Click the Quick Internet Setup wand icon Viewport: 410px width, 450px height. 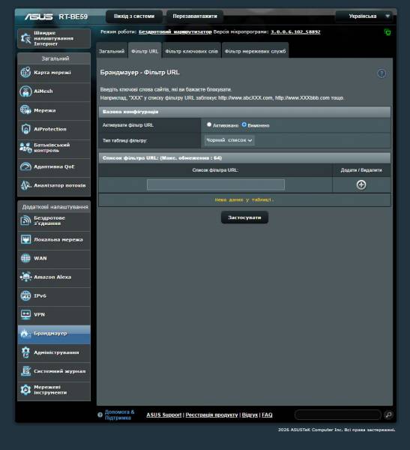point(25,38)
